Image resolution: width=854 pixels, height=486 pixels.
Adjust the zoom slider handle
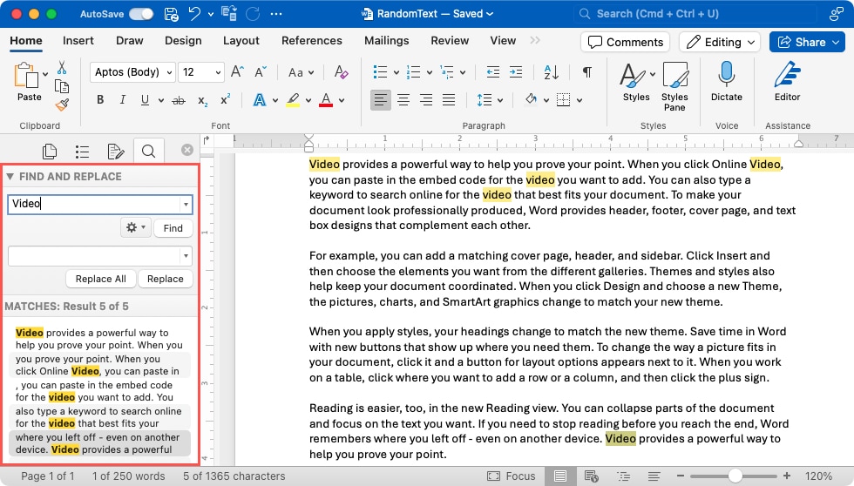tap(735, 476)
